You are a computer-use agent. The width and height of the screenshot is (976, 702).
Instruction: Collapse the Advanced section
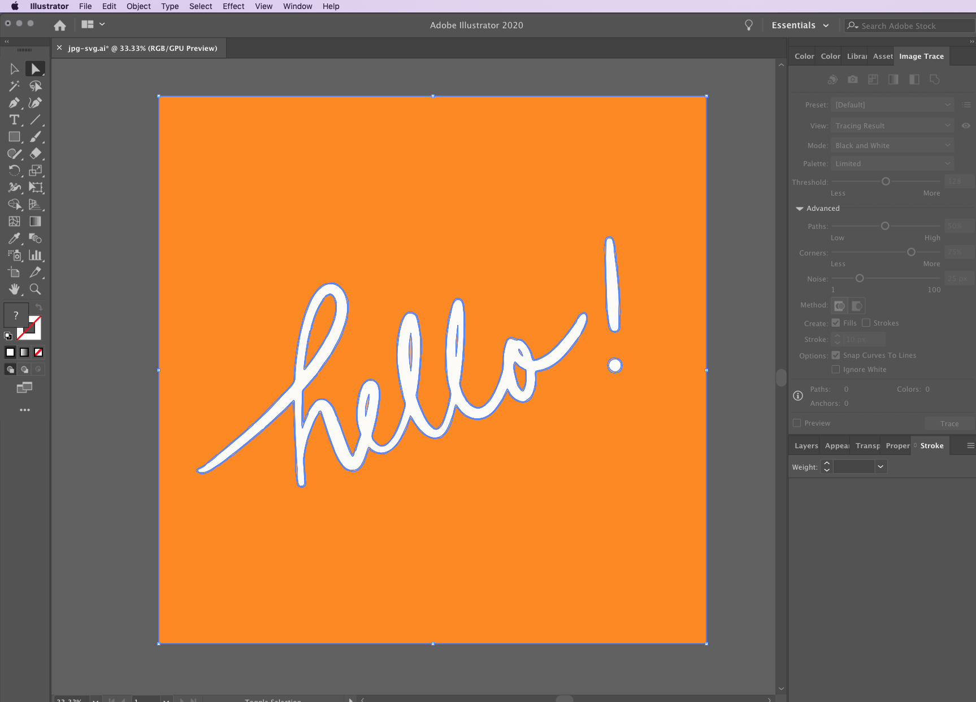click(x=800, y=209)
